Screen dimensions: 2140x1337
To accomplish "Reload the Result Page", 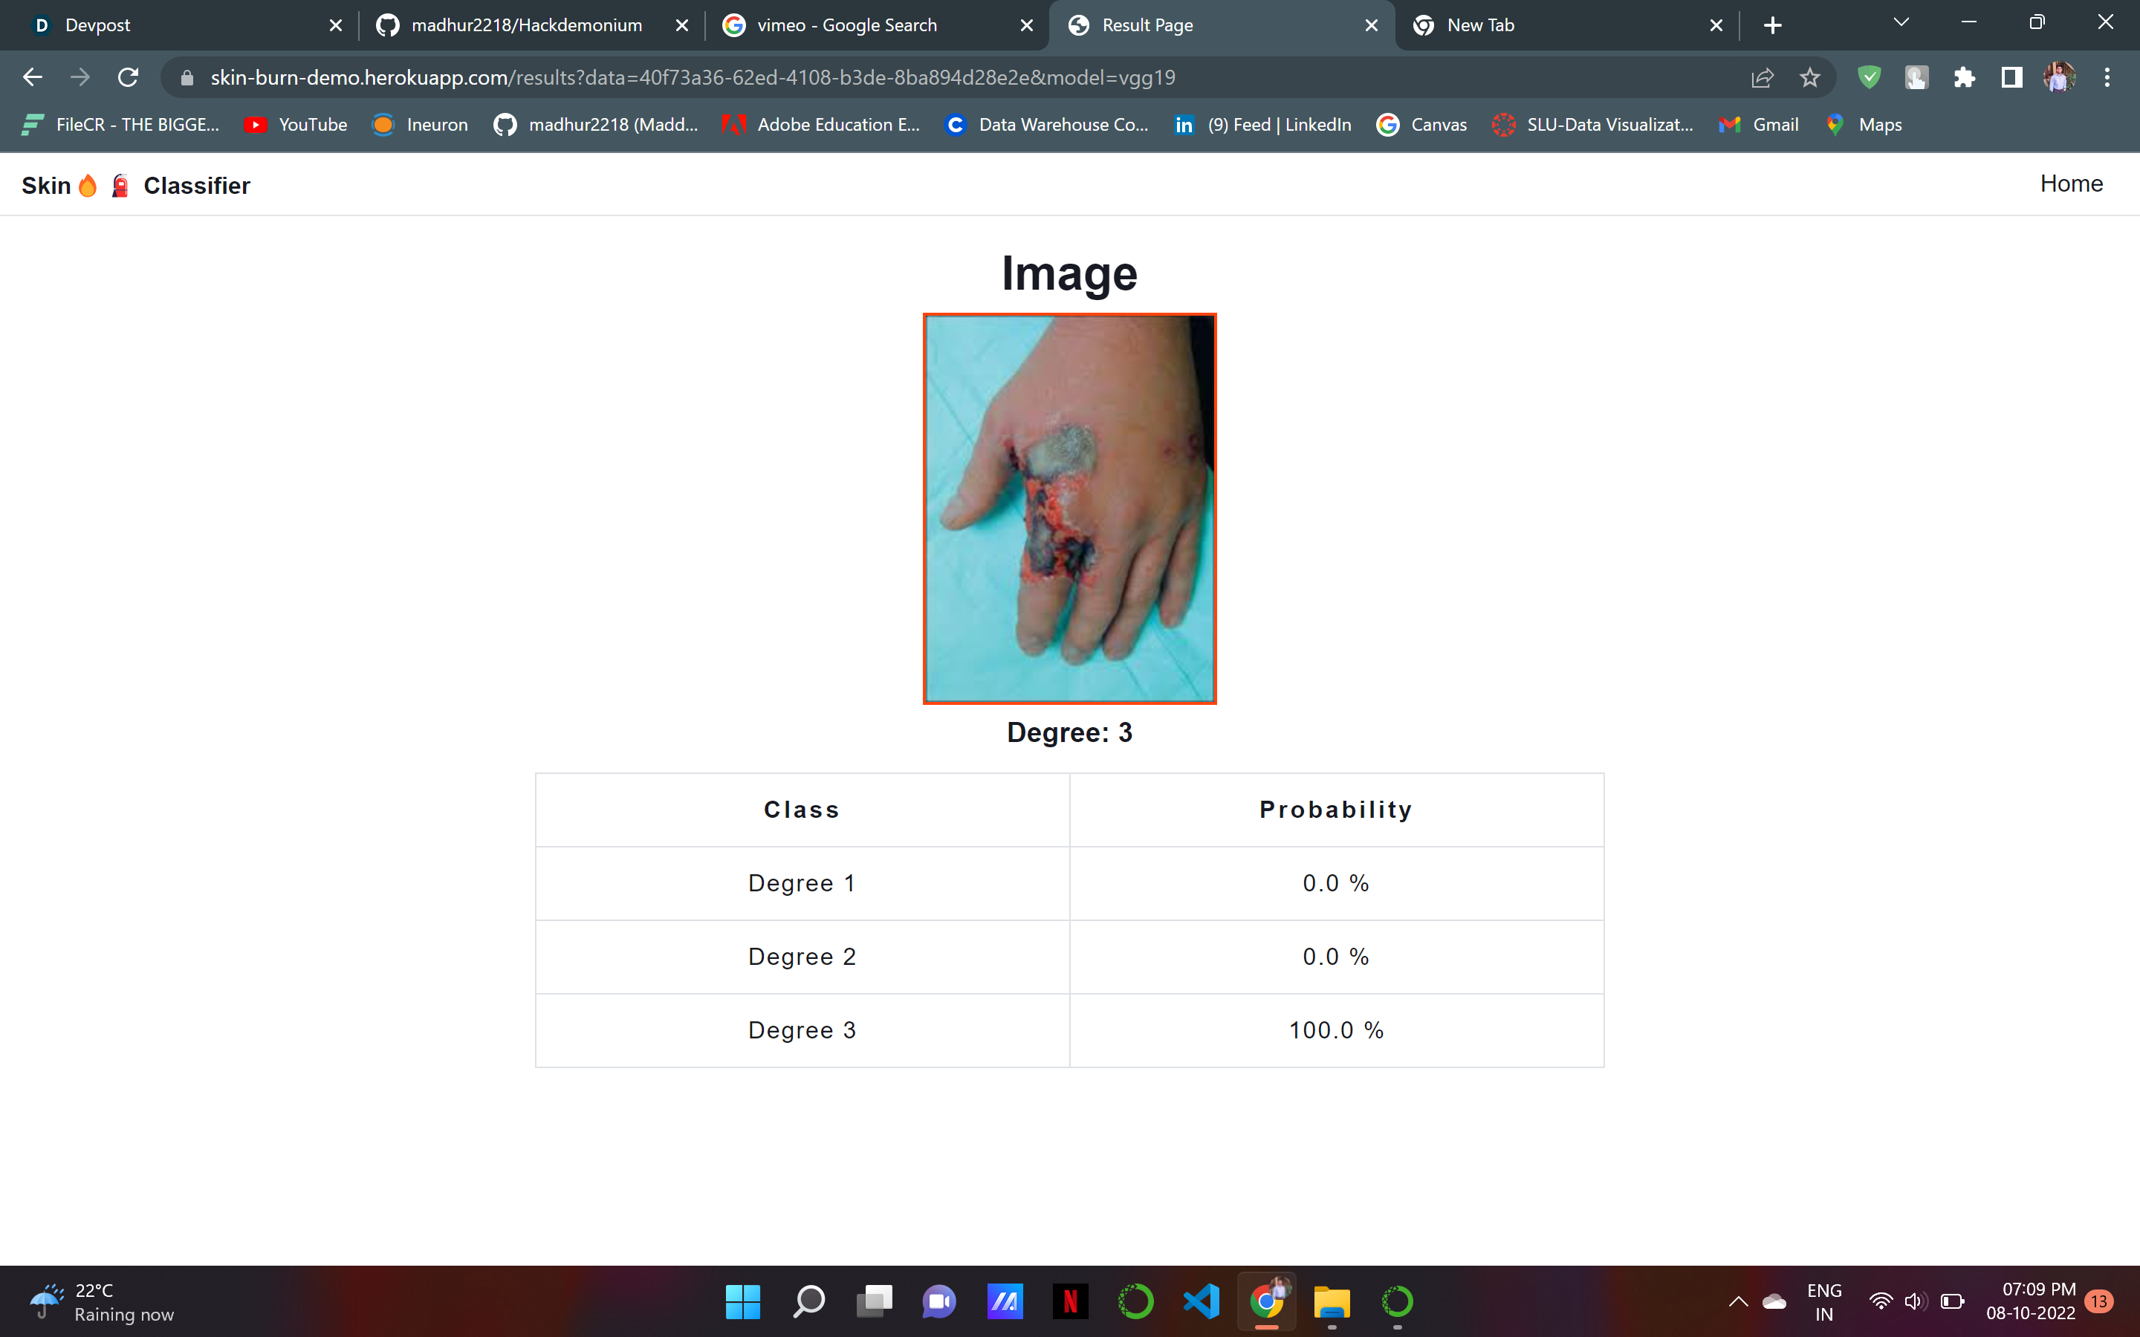I will click(129, 78).
